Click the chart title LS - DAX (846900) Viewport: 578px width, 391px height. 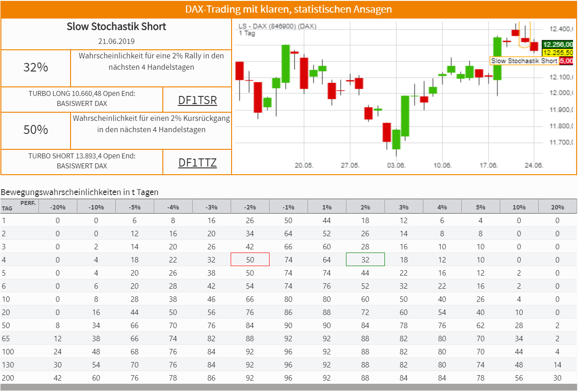(x=277, y=26)
